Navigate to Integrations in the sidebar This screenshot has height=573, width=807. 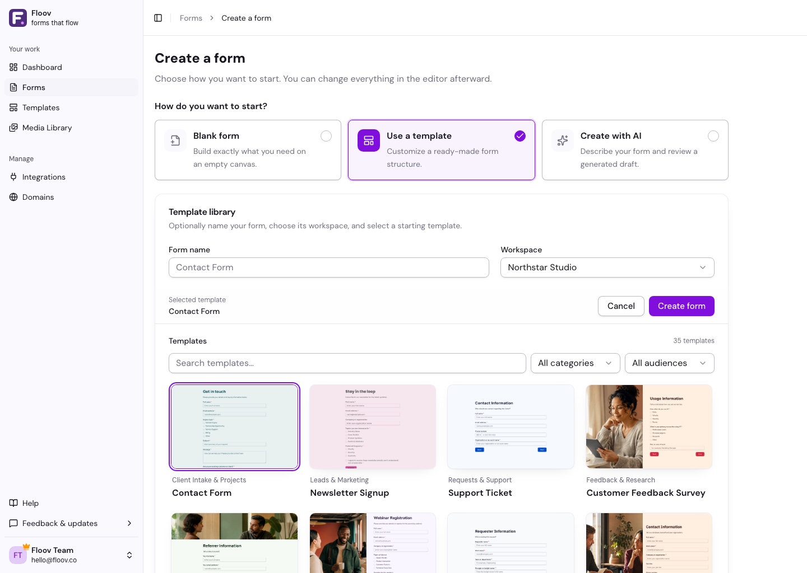(x=72, y=177)
